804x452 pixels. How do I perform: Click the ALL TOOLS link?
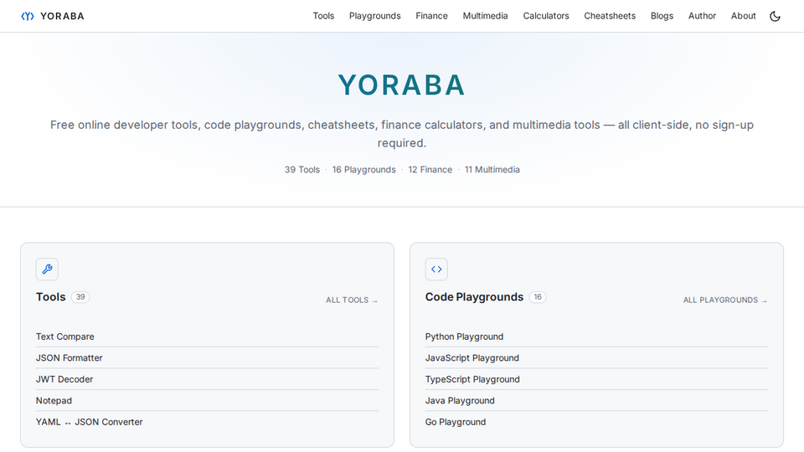click(x=352, y=300)
